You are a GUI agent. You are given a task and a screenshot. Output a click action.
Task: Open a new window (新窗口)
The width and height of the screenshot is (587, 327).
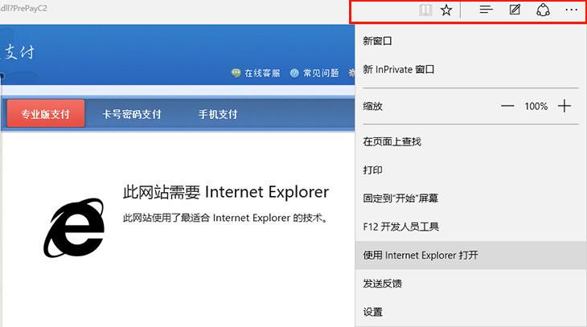[x=470, y=41]
